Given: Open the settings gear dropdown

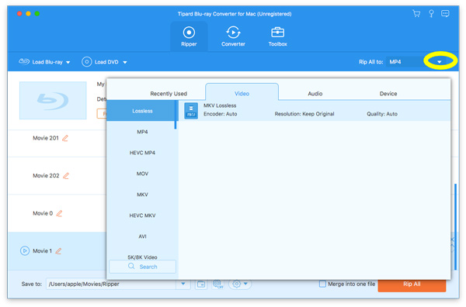Looking at the screenshot, I should [240, 284].
